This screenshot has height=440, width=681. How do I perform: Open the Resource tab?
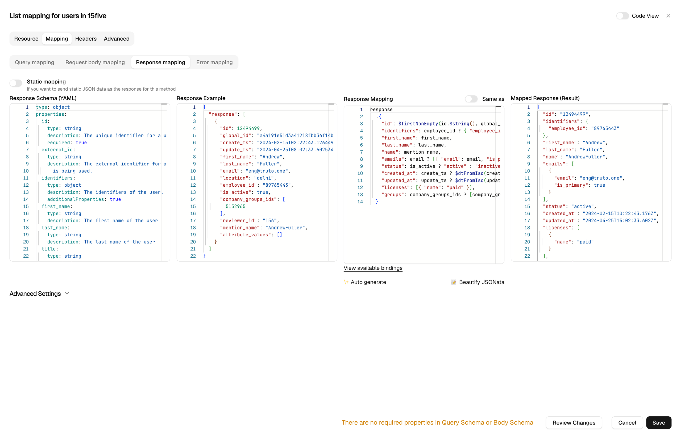pyautogui.click(x=26, y=39)
